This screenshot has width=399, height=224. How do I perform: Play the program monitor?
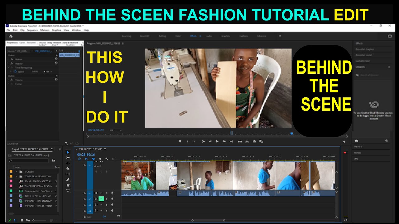coord(217,141)
